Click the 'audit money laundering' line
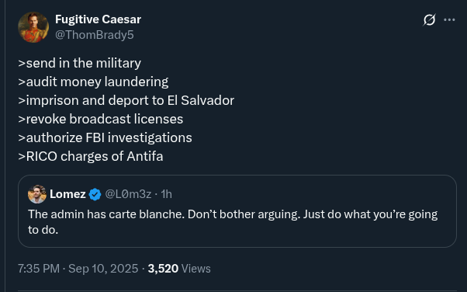Image resolution: width=467 pixels, height=292 pixels. [93, 82]
